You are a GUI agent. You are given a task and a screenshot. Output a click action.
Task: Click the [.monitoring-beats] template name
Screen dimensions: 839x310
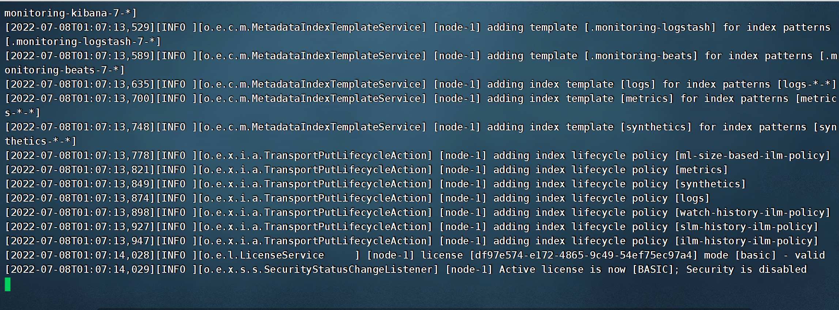640,56
